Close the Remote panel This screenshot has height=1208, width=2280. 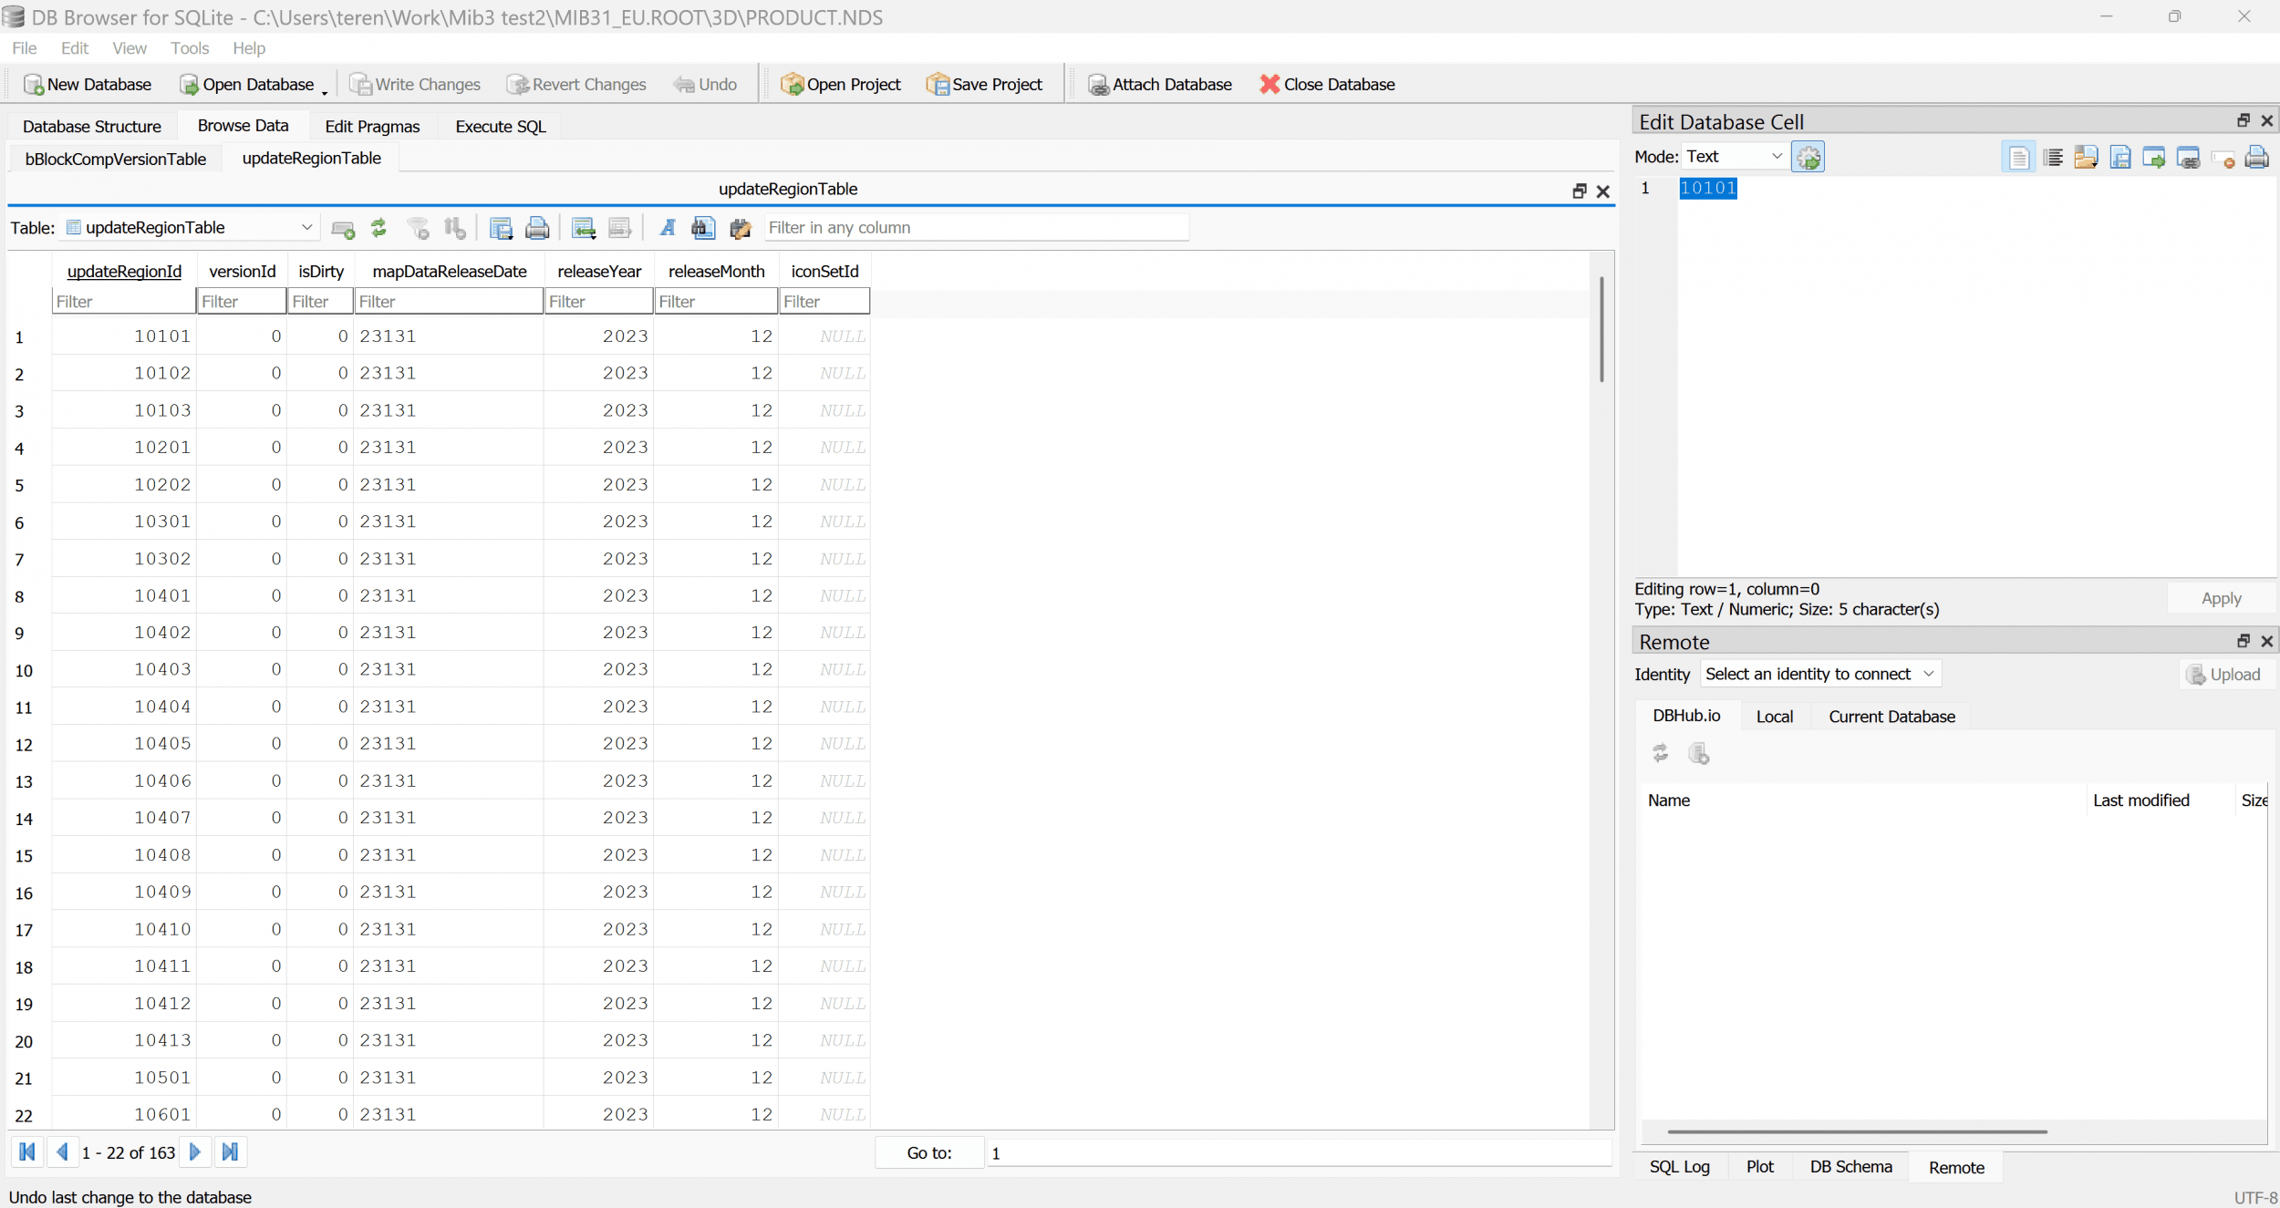pos(2267,641)
